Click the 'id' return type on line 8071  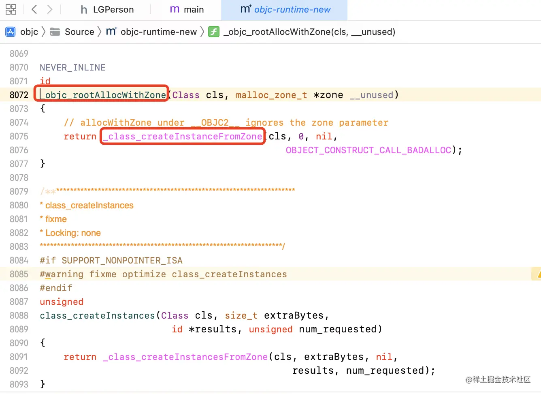[45, 81]
